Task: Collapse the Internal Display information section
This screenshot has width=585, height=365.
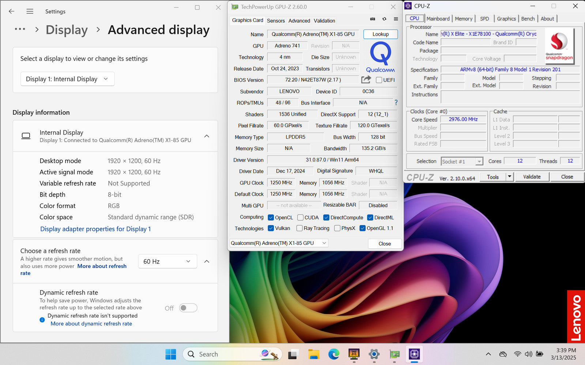Action: pyautogui.click(x=207, y=136)
